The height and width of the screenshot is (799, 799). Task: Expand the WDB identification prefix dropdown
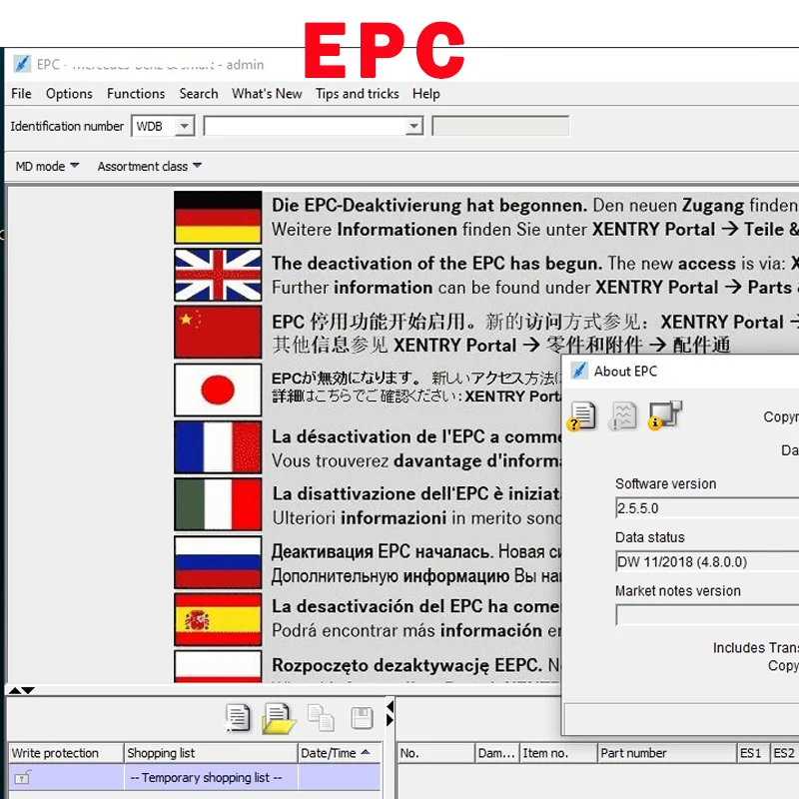(x=185, y=126)
